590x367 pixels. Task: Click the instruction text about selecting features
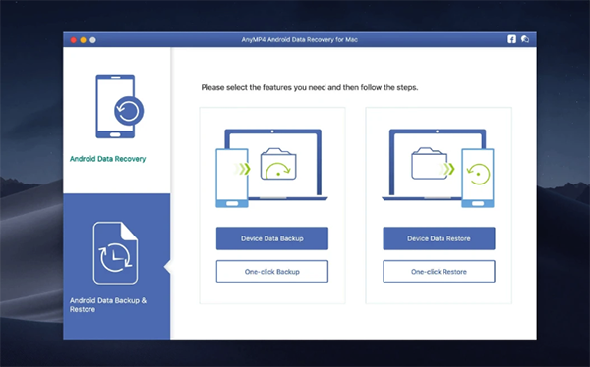[x=310, y=87]
